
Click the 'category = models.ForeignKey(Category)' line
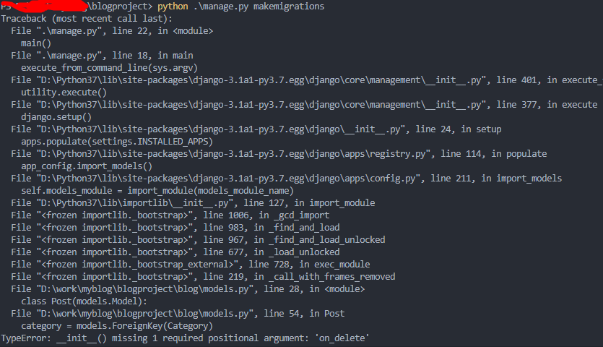coord(117,325)
